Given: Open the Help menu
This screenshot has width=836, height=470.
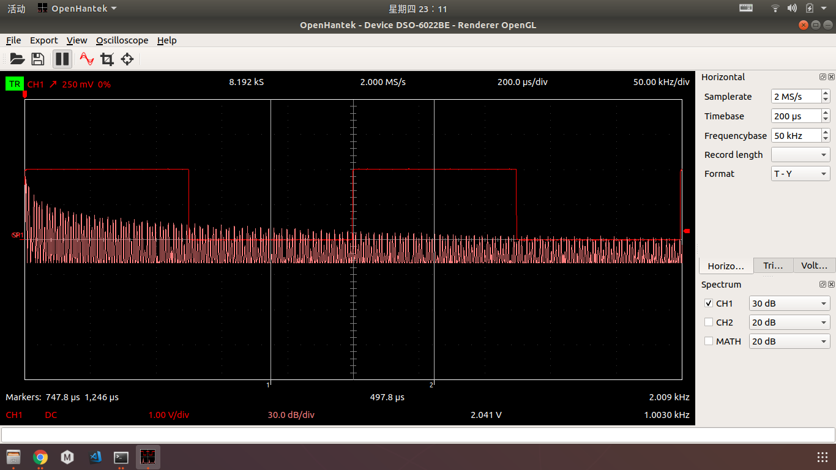Looking at the screenshot, I should click(166, 40).
